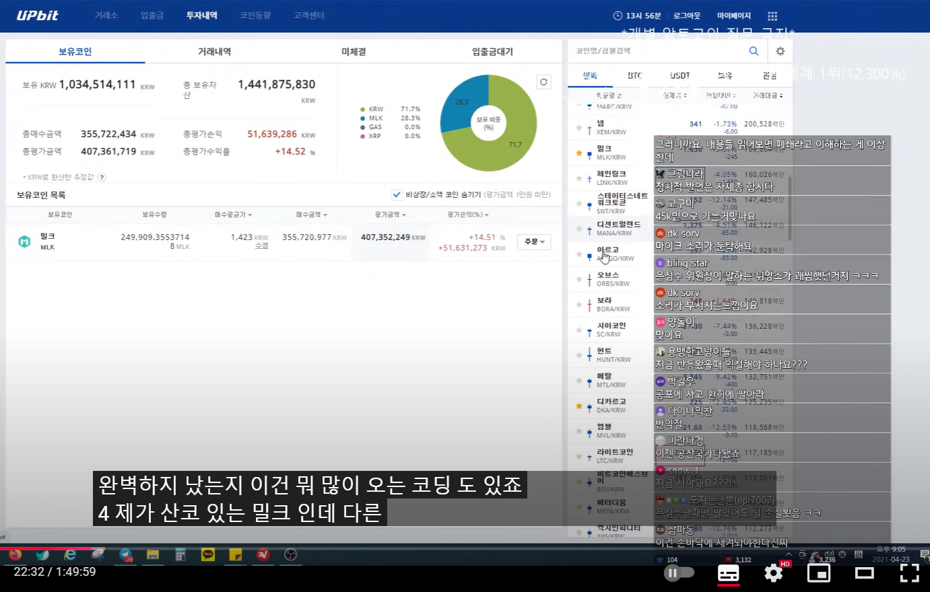Sort holdings by 평가금액
The height and width of the screenshot is (592, 930).
(x=391, y=215)
